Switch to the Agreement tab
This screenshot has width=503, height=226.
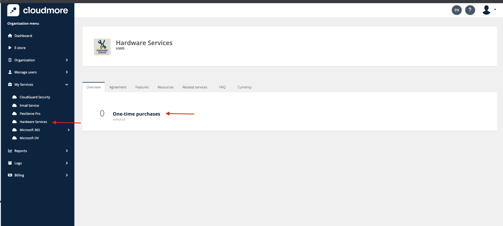(118, 87)
